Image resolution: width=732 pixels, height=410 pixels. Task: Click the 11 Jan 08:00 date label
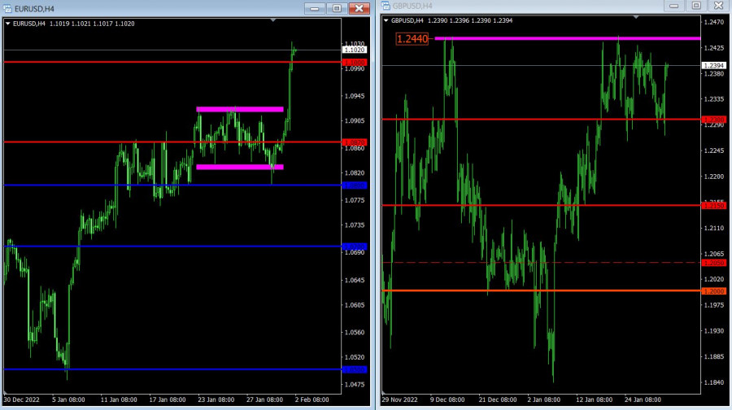pyautogui.click(x=119, y=399)
